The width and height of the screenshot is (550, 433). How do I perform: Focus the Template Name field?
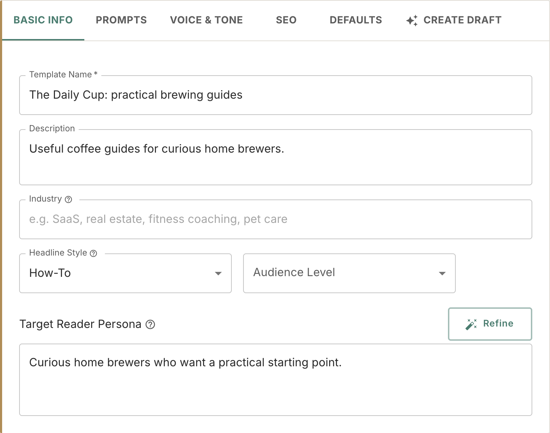(276, 95)
